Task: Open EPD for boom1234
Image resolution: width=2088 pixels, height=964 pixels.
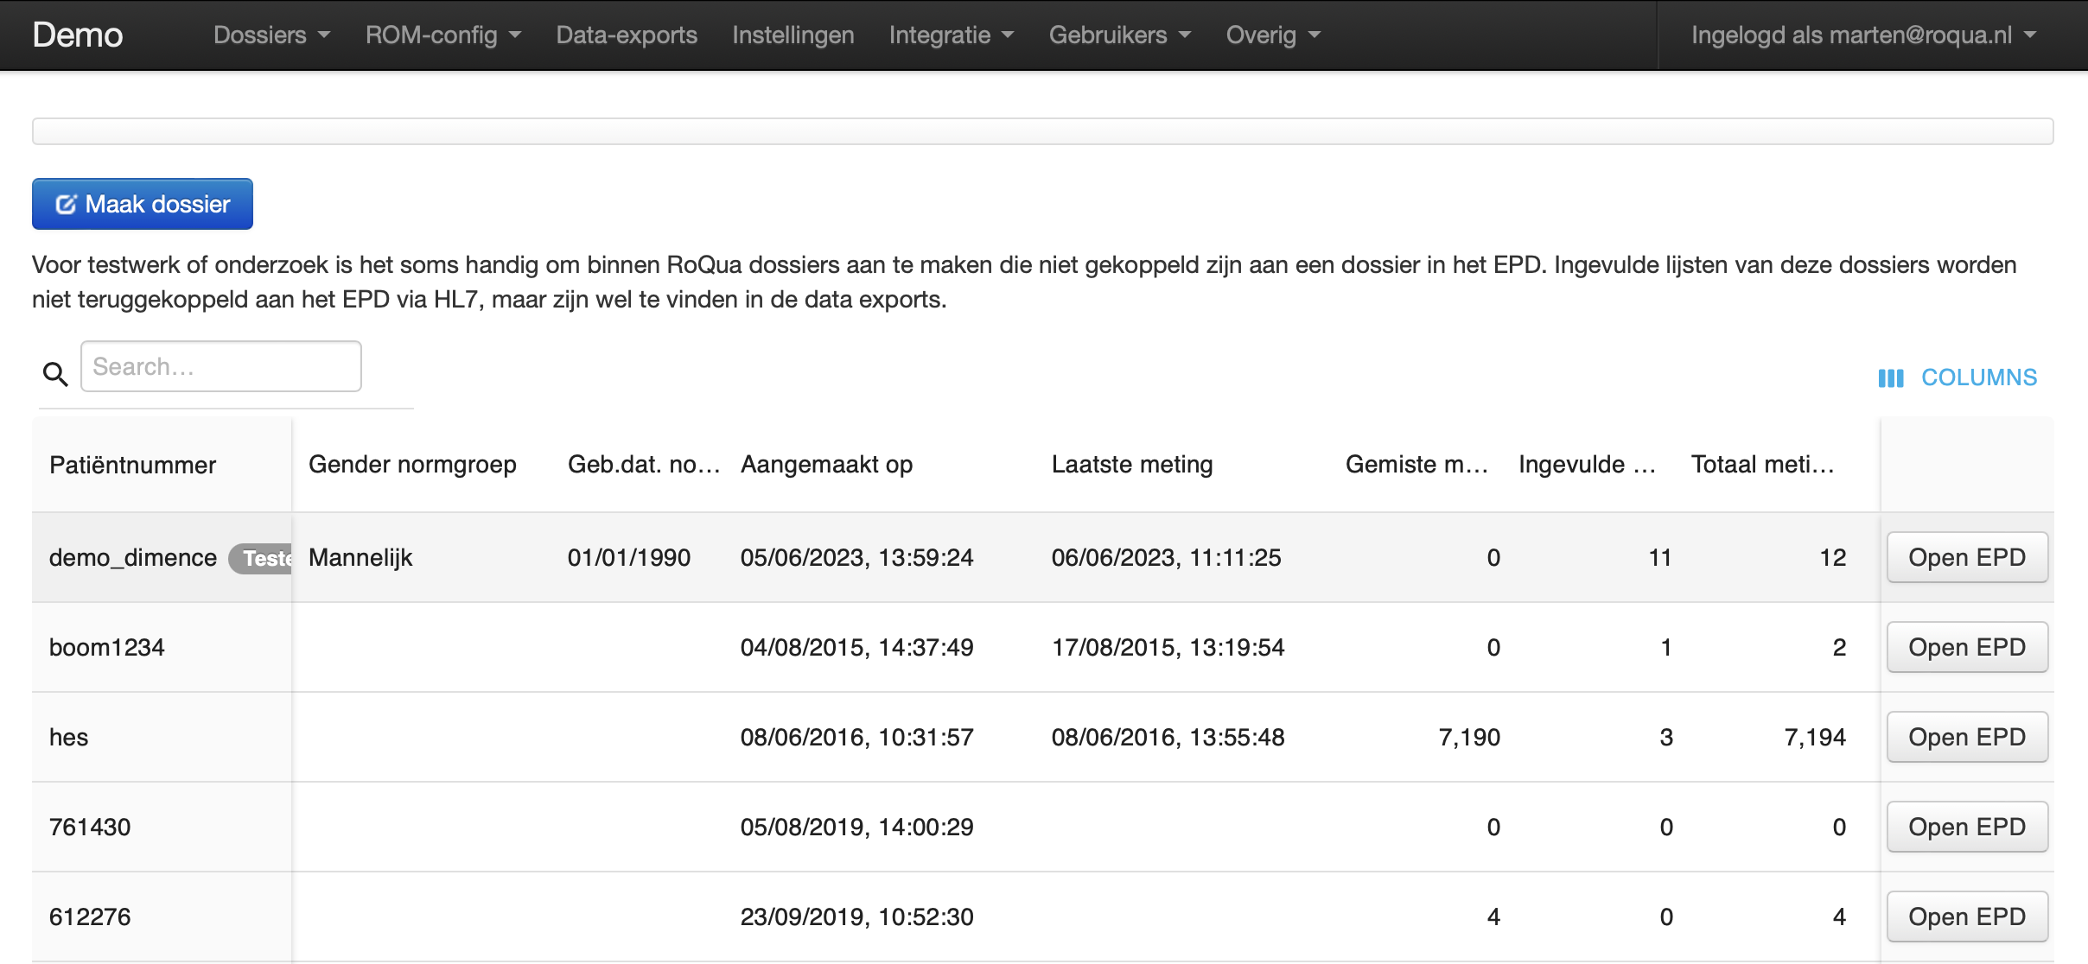Action: point(1966,647)
